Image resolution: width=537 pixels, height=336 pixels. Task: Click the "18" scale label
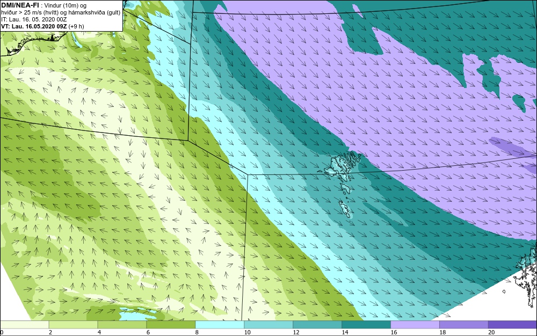pyautogui.click(x=442, y=332)
